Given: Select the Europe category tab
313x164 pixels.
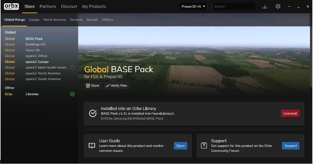Looking at the screenshot, I should pyautogui.click(x=34, y=19).
